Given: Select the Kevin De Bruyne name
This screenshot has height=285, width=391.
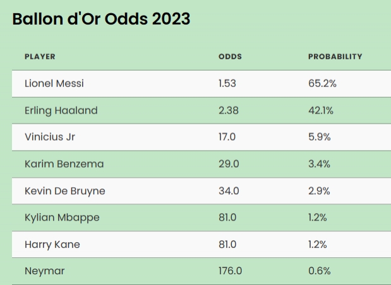Looking at the screenshot, I should 65,190.
